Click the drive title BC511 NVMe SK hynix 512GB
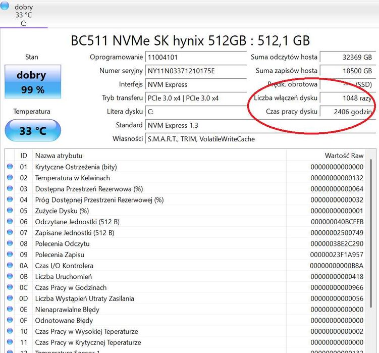 point(158,40)
